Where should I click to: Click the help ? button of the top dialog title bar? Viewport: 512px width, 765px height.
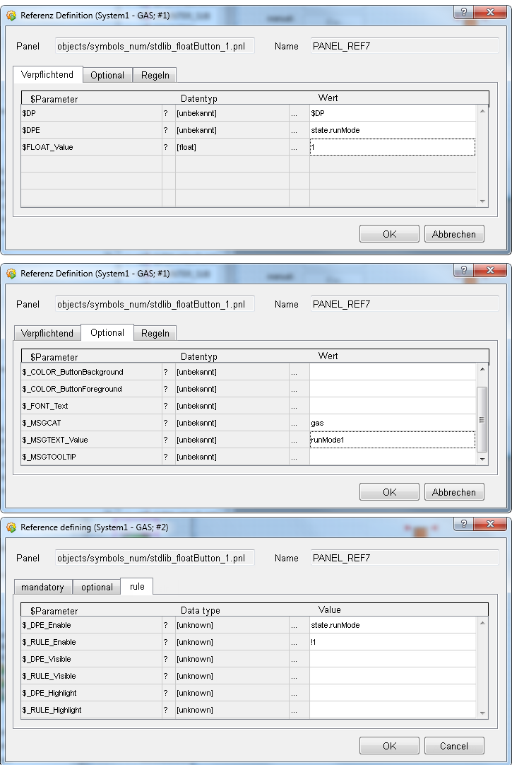coord(463,12)
